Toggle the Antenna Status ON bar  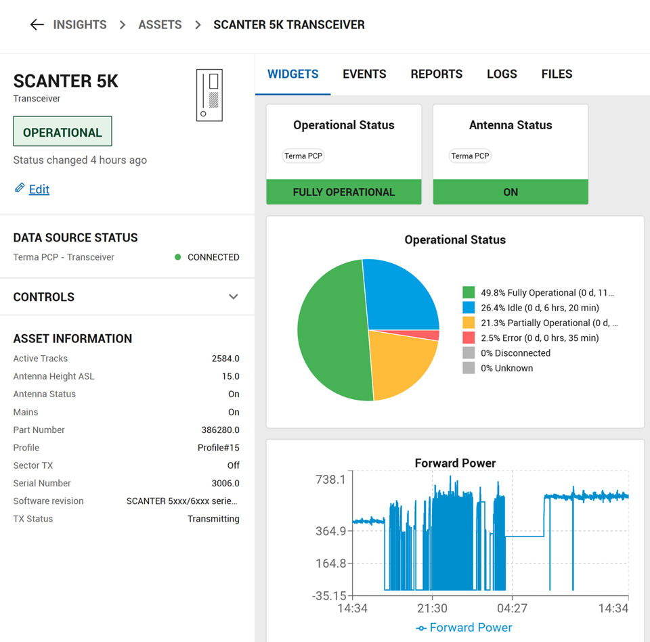point(510,192)
